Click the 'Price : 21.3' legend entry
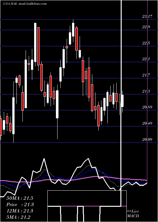The image size is (158, 222). (x=20, y=205)
